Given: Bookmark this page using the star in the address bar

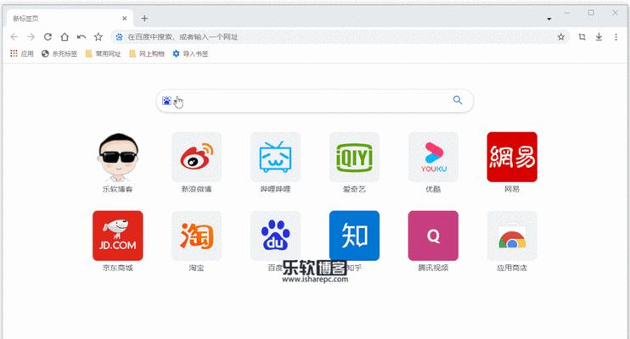Looking at the screenshot, I should (x=561, y=37).
